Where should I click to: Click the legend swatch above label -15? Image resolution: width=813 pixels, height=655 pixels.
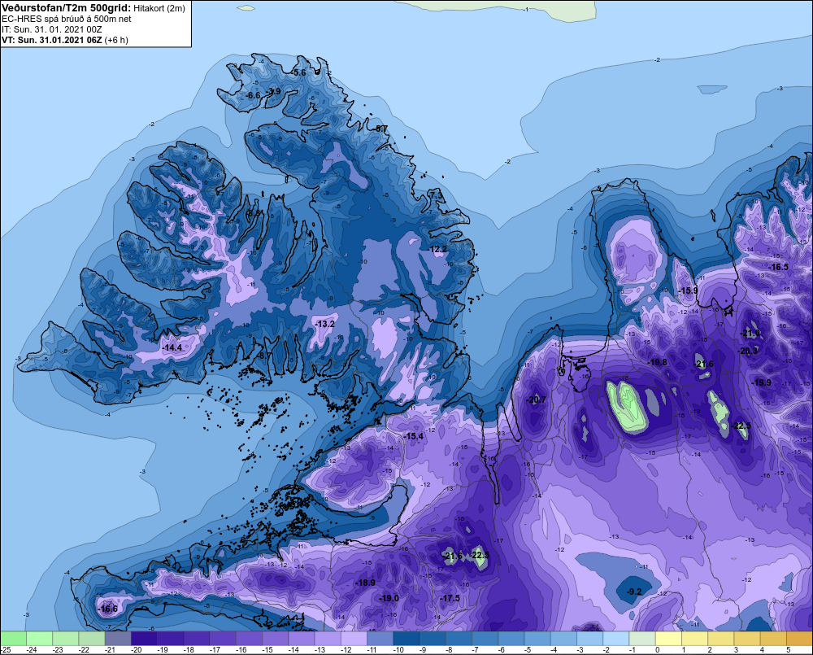point(276,638)
